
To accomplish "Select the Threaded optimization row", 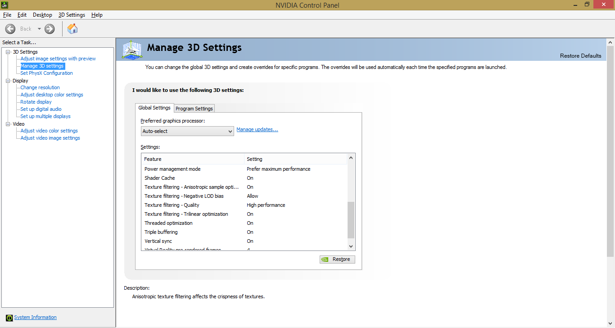I will click(x=244, y=223).
